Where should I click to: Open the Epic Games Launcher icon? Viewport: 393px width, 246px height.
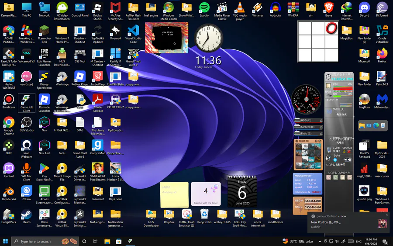pos(44,57)
